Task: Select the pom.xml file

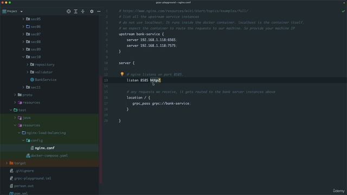Action: [x=21, y=193]
